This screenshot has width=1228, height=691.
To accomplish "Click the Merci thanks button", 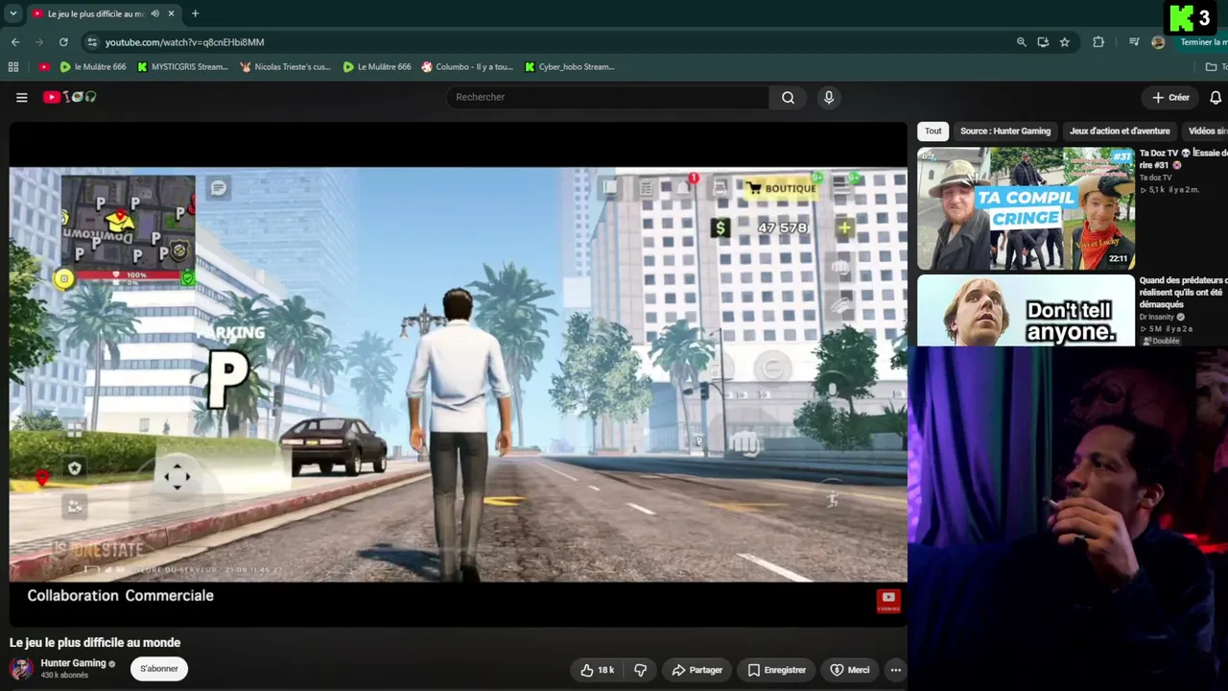I will coord(850,670).
